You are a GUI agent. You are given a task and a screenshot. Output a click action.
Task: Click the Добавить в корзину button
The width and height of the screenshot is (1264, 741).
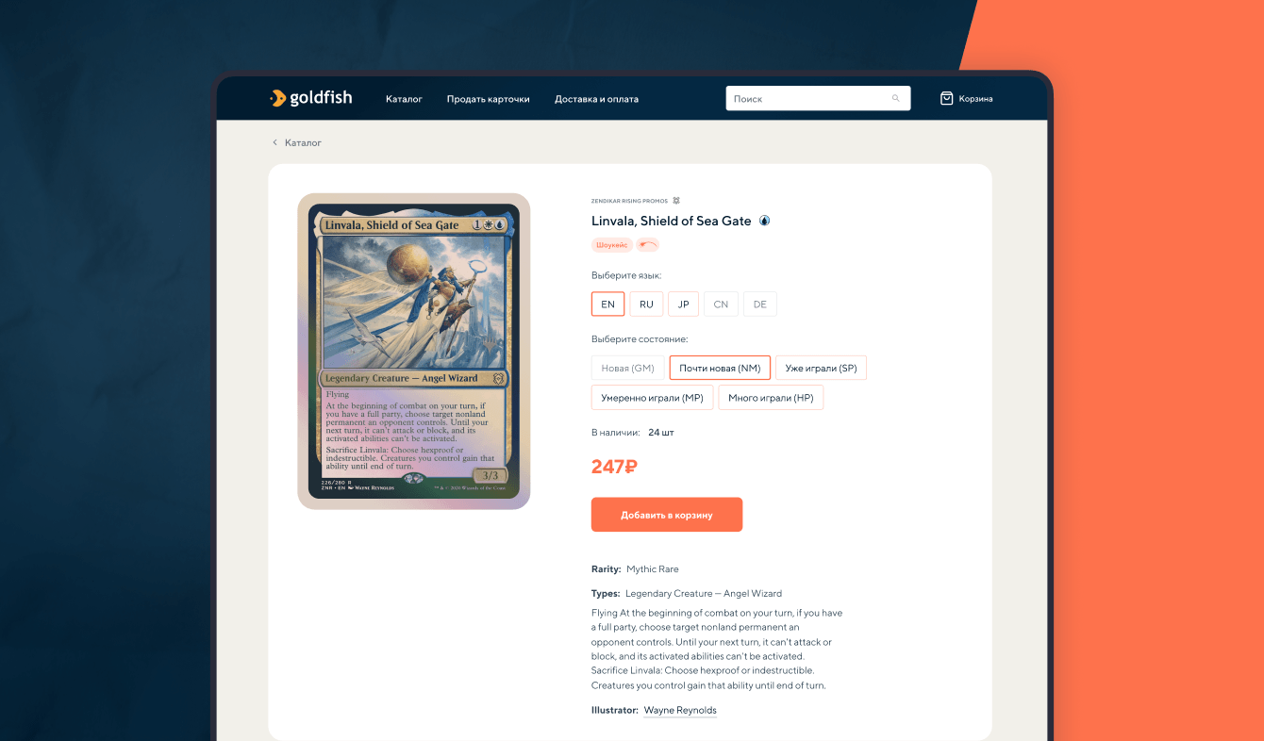tap(667, 515)
